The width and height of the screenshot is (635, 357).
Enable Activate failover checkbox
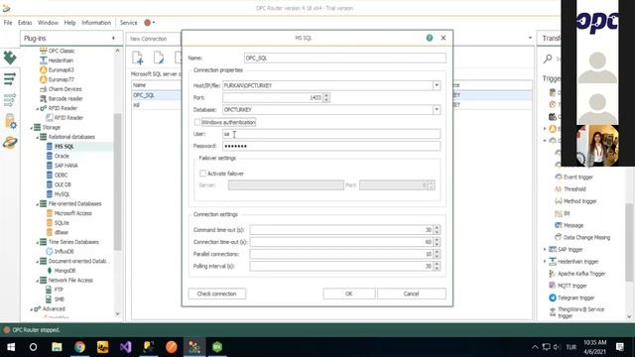tap(202, 174)
